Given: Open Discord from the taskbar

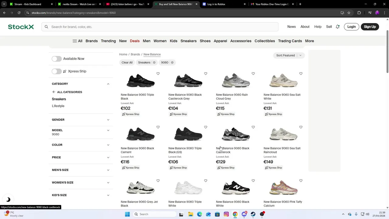Looking at the screenshot, I should (x=244, y=214).
